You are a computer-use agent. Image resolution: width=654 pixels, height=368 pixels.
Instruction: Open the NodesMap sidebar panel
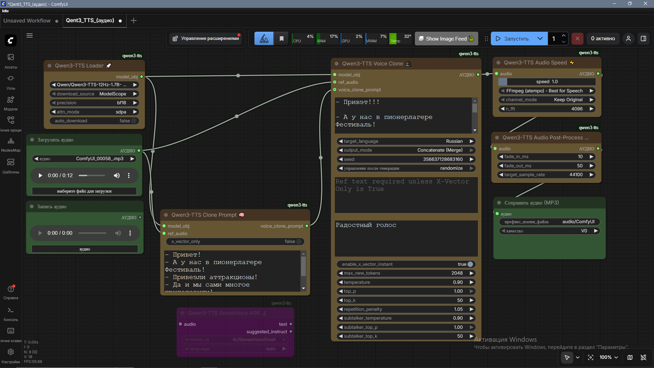[x=11, y=144]
